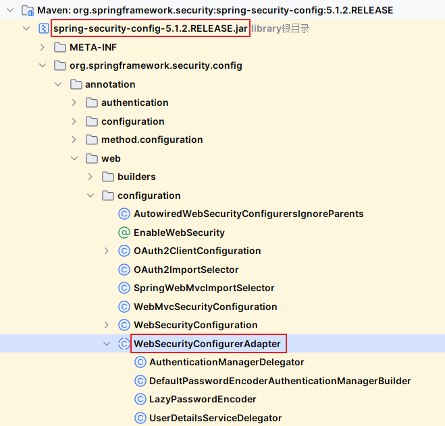Click the class icon of AutowiredWebSecurityConfigurersIgnoreParents
The image size is (445, 426).
pos(124,214)
